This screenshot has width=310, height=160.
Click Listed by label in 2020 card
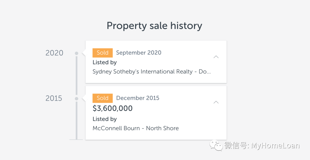[x=104, y=62]
